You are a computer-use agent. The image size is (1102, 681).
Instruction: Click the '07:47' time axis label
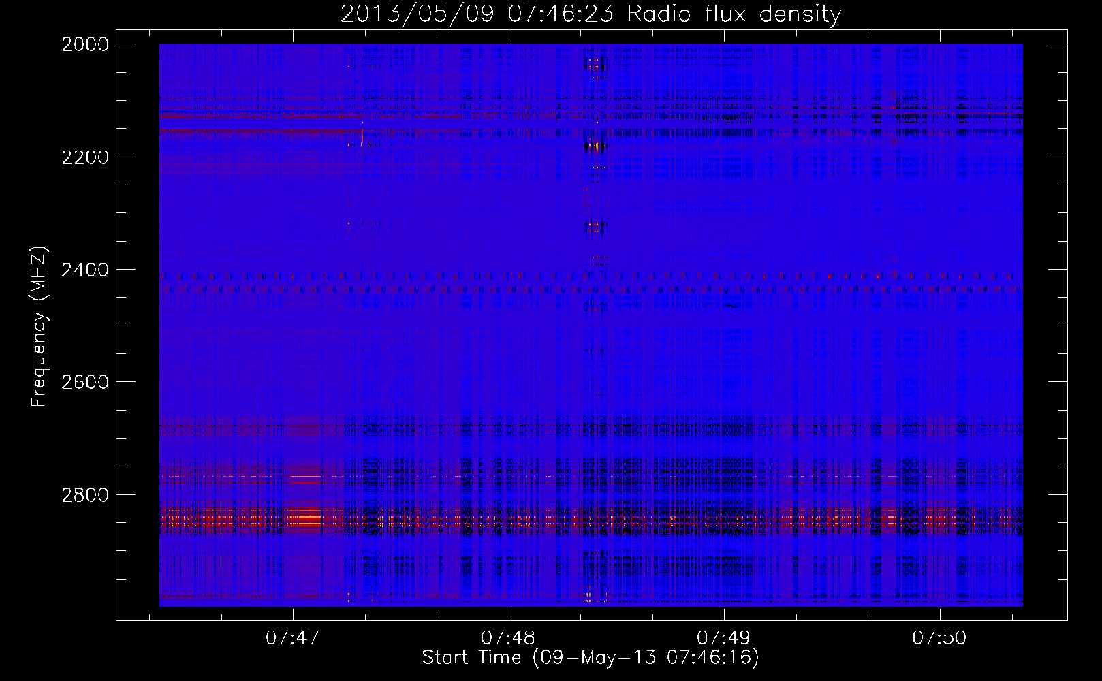[293, 637]
